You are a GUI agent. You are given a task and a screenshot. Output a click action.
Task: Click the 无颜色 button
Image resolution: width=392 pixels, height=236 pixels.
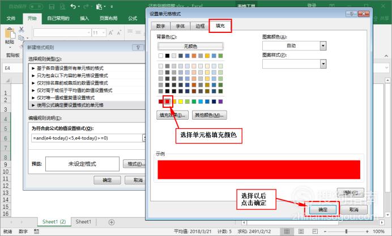pyautogui.click(x=190, y=46)
